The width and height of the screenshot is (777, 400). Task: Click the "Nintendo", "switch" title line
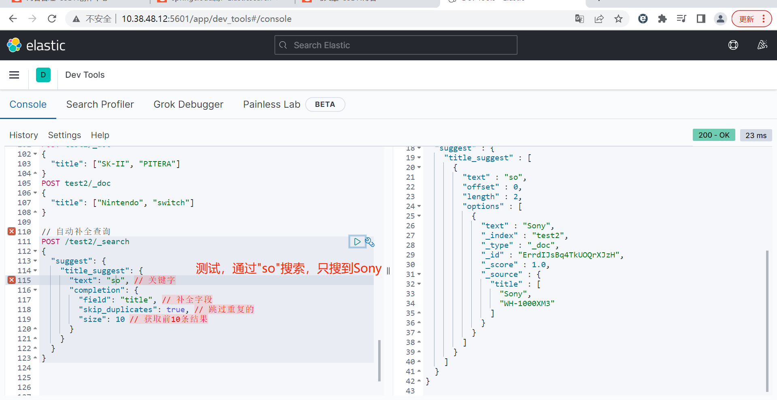coord(122,202)
